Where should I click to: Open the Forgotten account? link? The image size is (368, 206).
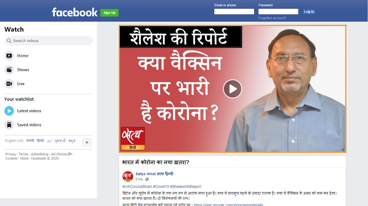click(x=272, y=18)
